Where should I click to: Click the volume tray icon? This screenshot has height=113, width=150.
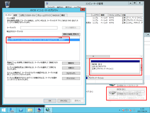coord(130,110)
